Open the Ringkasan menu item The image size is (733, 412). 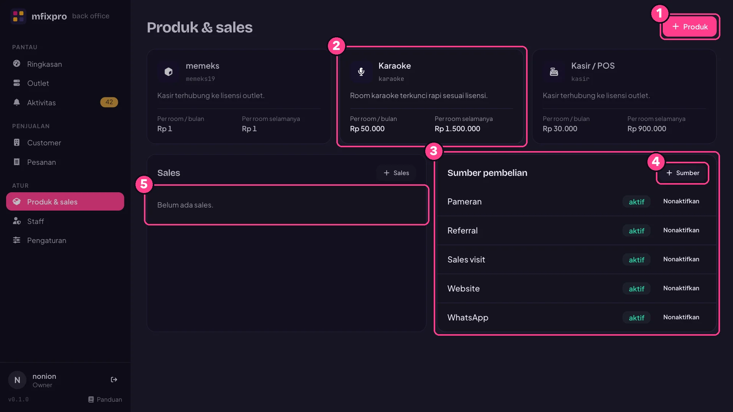click(x=65, y=64)
